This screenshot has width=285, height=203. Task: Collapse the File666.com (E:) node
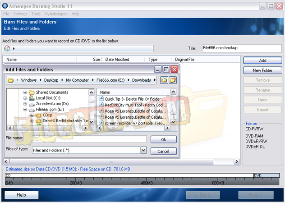pos(25,110)
